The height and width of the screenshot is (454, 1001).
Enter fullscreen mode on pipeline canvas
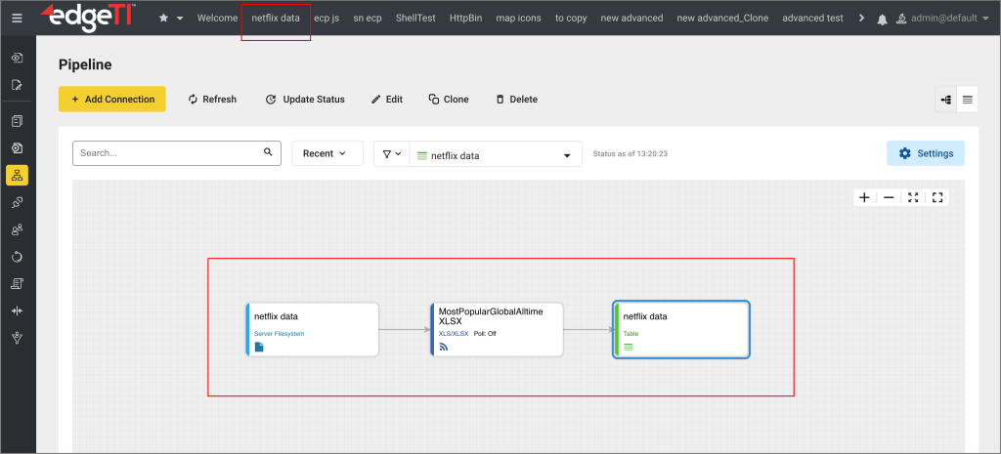pyautogui.click(x=937, y=197)
